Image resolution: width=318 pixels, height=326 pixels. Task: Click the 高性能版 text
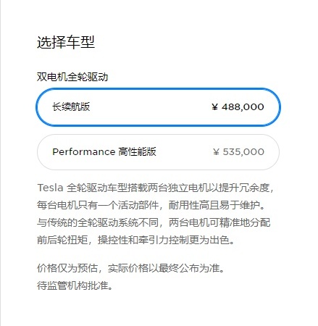[137, 152]
